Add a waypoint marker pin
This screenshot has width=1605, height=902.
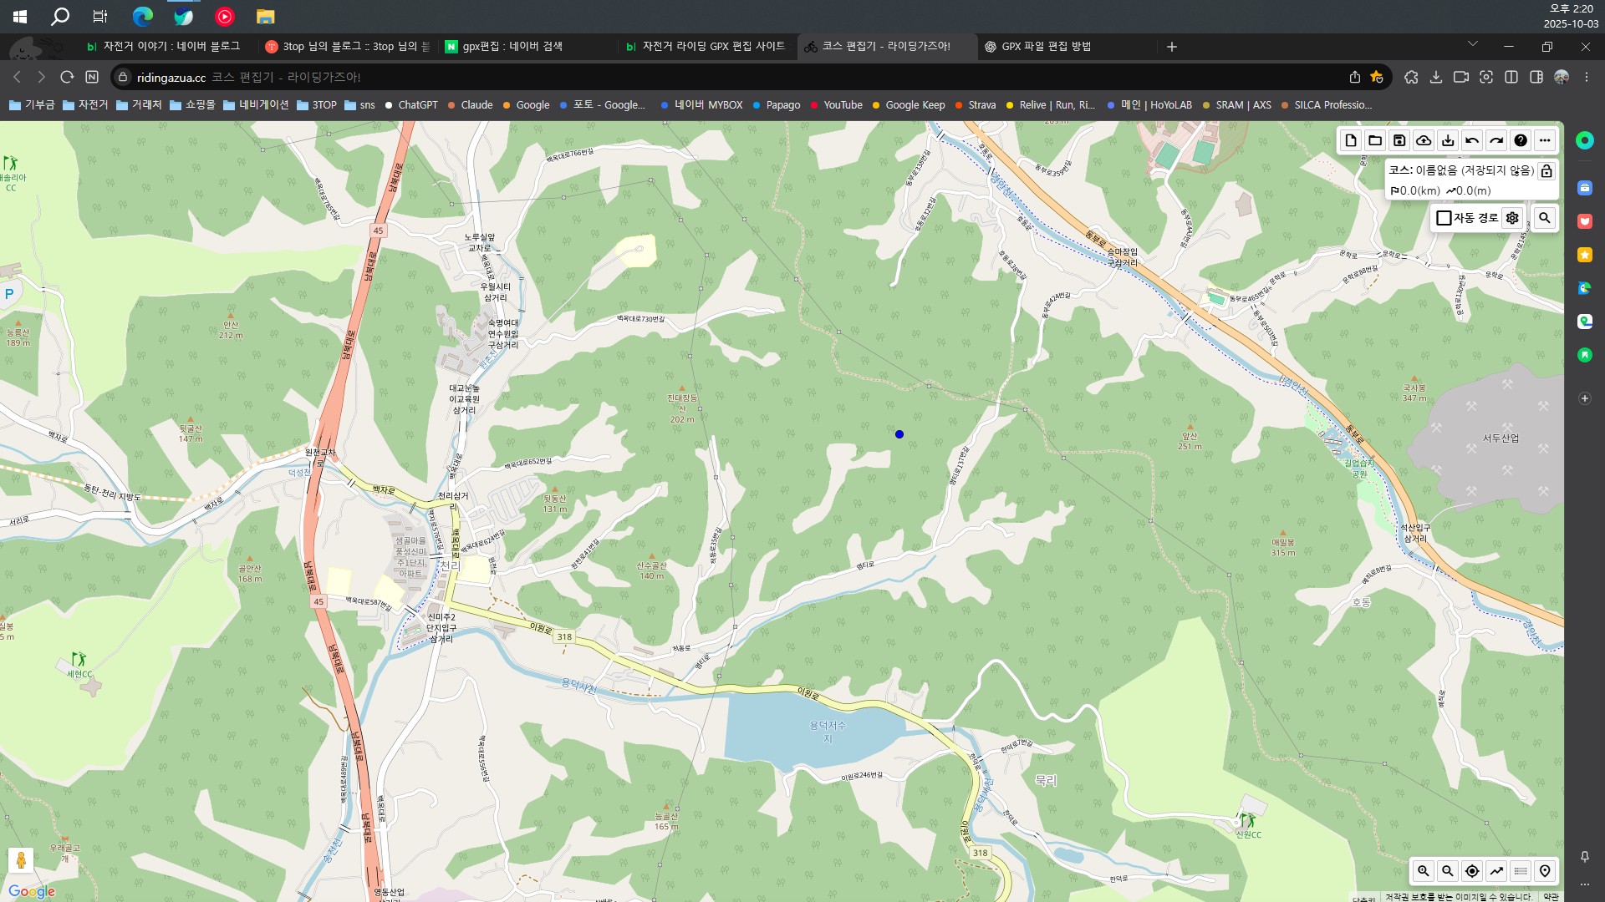(x=1545, y=871)
